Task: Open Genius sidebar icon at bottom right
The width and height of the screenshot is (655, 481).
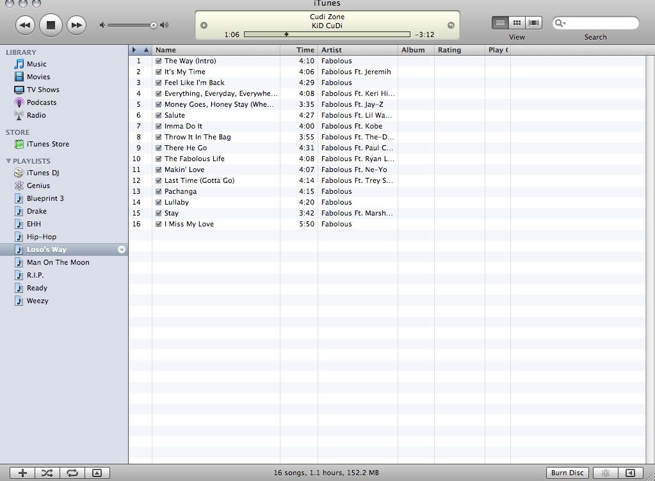Action: (x=605, y=473)
